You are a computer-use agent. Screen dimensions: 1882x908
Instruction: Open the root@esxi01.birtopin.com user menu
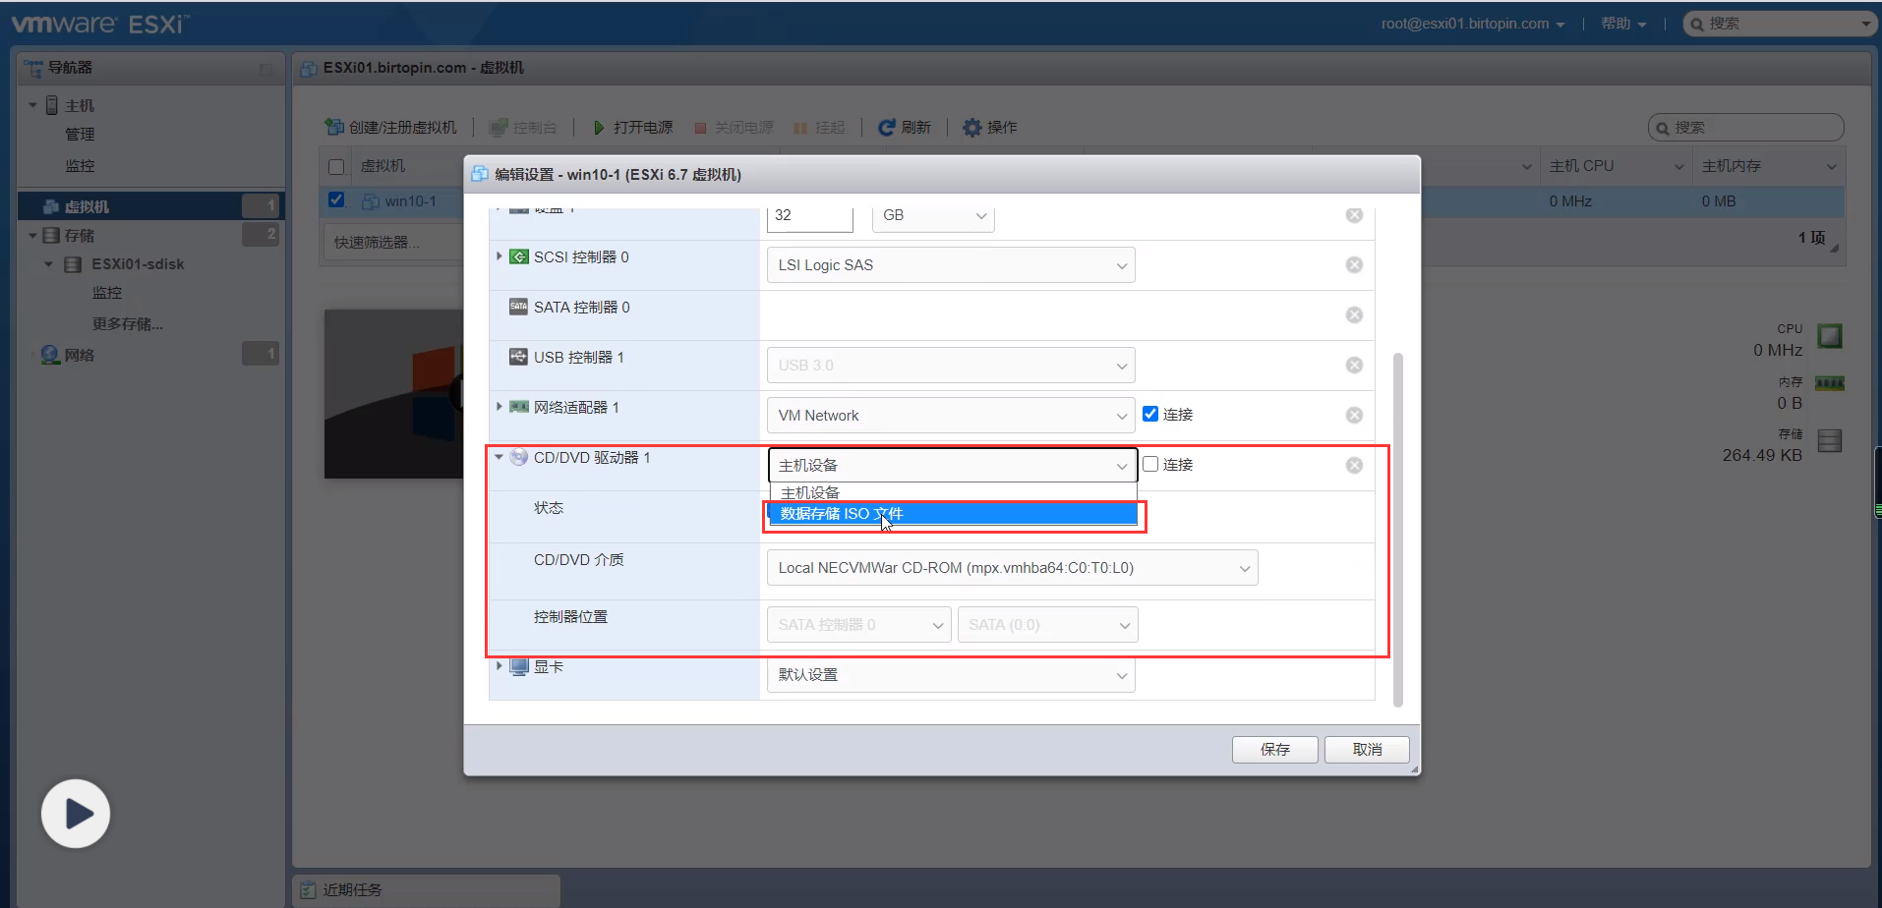1473,24
